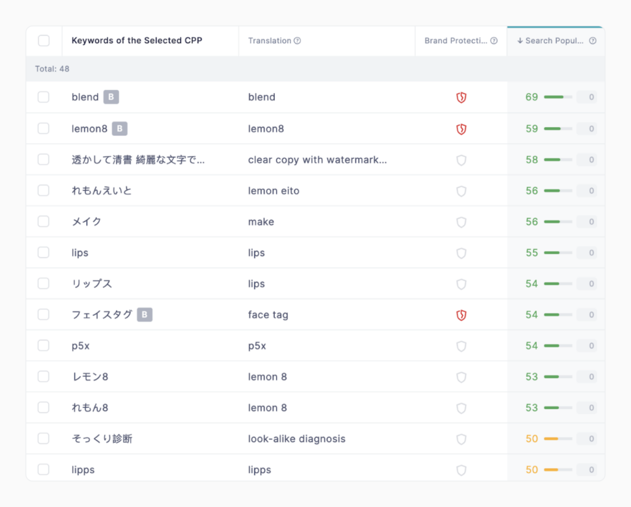Click the gray shield in the そっくり診断 row
The width and height of the screenshot is (631, 507).
[461, 439]
